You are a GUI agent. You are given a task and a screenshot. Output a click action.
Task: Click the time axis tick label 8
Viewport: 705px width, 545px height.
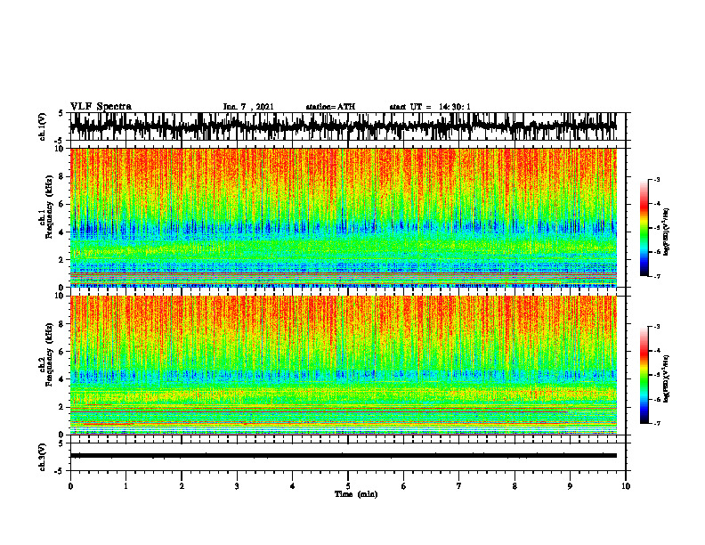coord(515,486)
